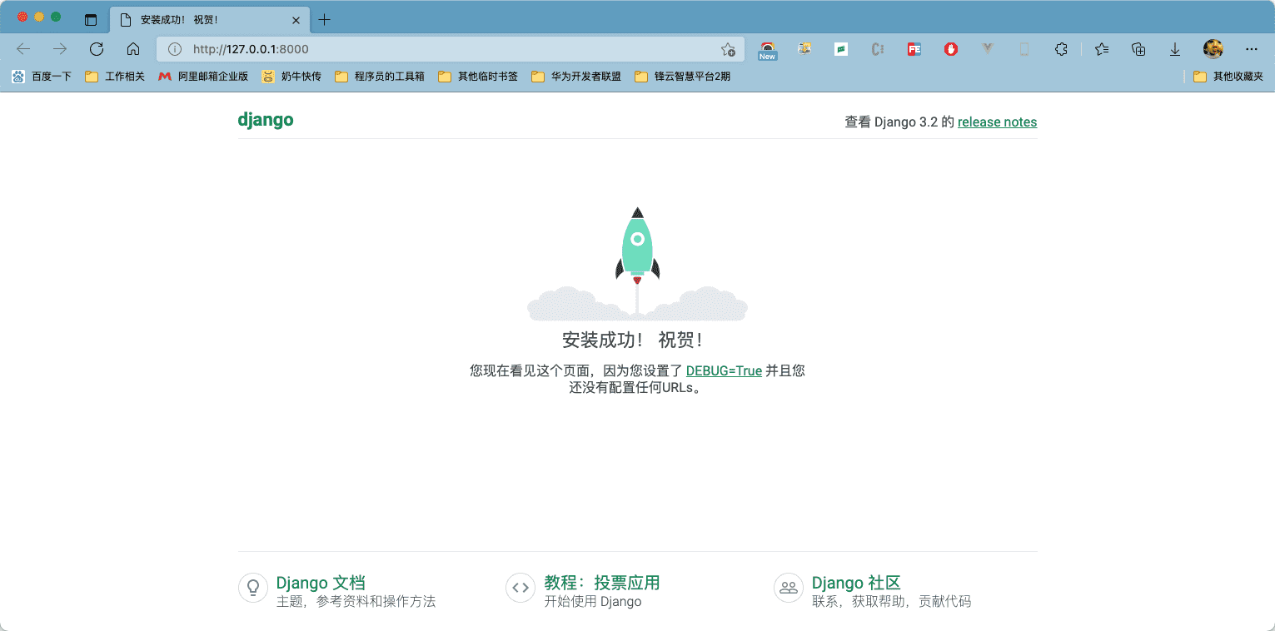Click the code brackets tutorial icon
This screenshot has height=631, width=1275.
point(520,587)
